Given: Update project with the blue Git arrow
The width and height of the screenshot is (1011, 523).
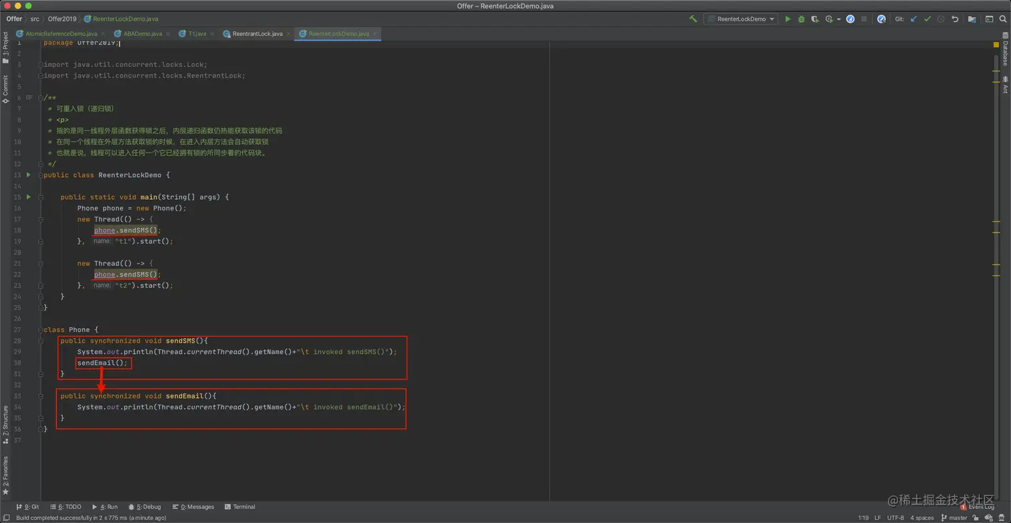Looking at the screenshot, I should tap(914, 19).
